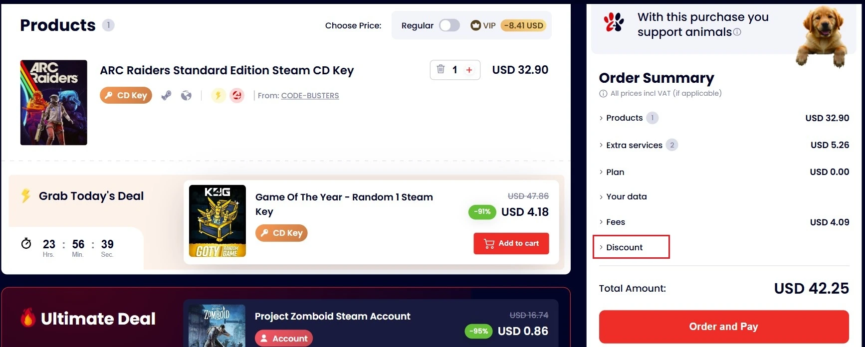Click the VAT info icon
Screen dimensions: 865x347
click(x=603, y=94)
